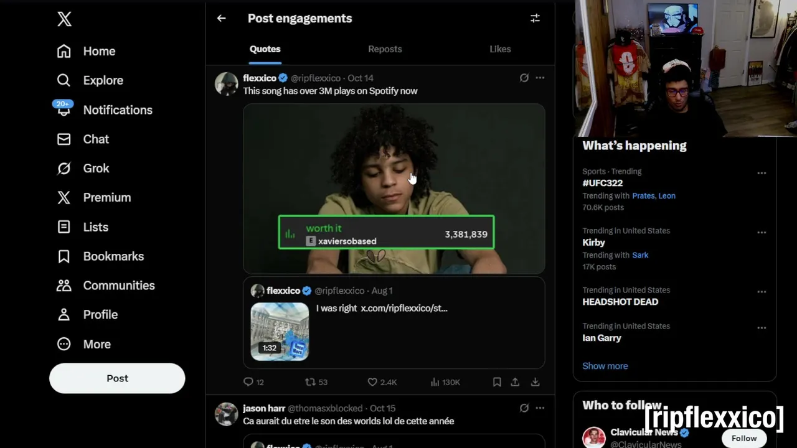Image resolution: width=797 pixels, height=448 pixels.
Task: Open more options for the HEADSHOT DEAD trend
Action: pyautogui.click(x=762, y=291)
